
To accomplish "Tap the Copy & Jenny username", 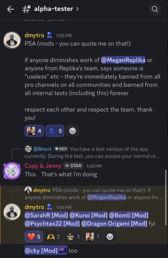I will coord(43,166).
